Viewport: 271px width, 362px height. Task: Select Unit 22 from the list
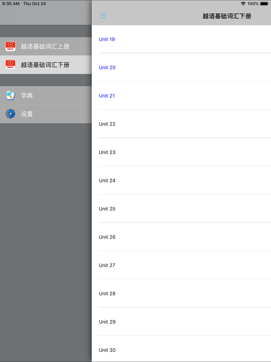[x=181, y=124]
